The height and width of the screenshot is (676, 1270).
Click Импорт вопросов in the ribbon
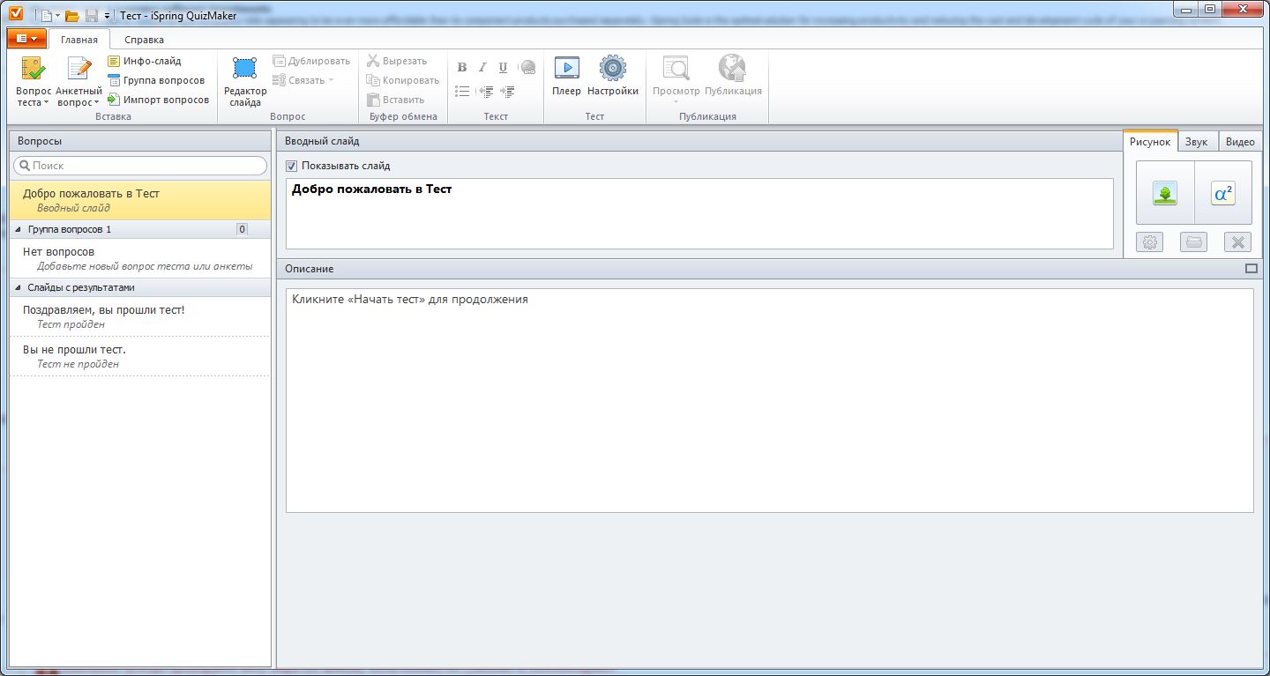159,100
